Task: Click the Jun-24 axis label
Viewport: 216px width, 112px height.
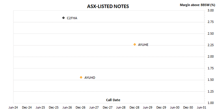Action: [13, 107]
